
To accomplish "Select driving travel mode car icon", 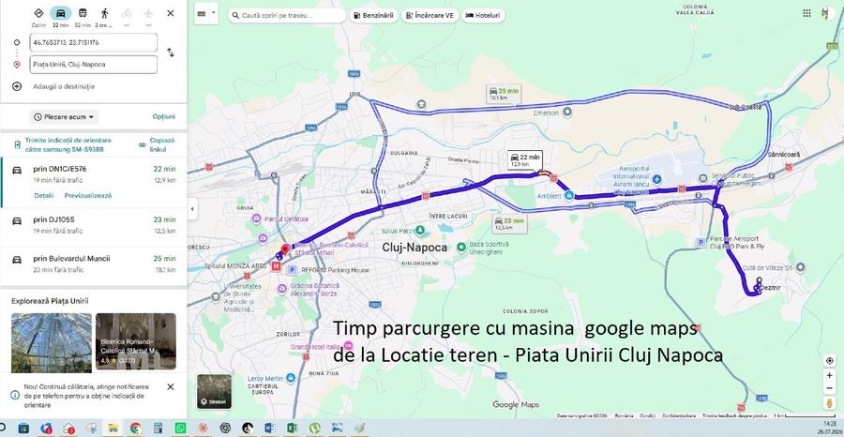I will pos(60,13).
